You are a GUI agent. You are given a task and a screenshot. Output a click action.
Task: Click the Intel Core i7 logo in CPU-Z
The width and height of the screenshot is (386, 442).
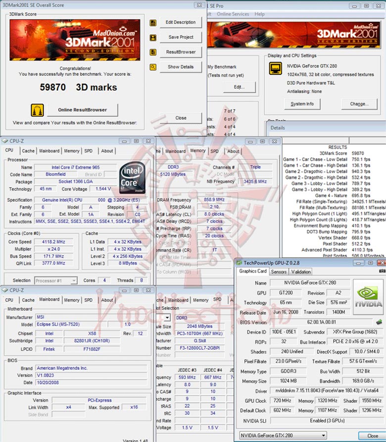(x=132, y=177)
